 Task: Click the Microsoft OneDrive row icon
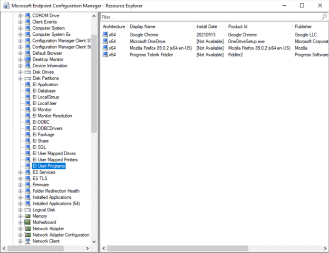click(x=105, y=41)
